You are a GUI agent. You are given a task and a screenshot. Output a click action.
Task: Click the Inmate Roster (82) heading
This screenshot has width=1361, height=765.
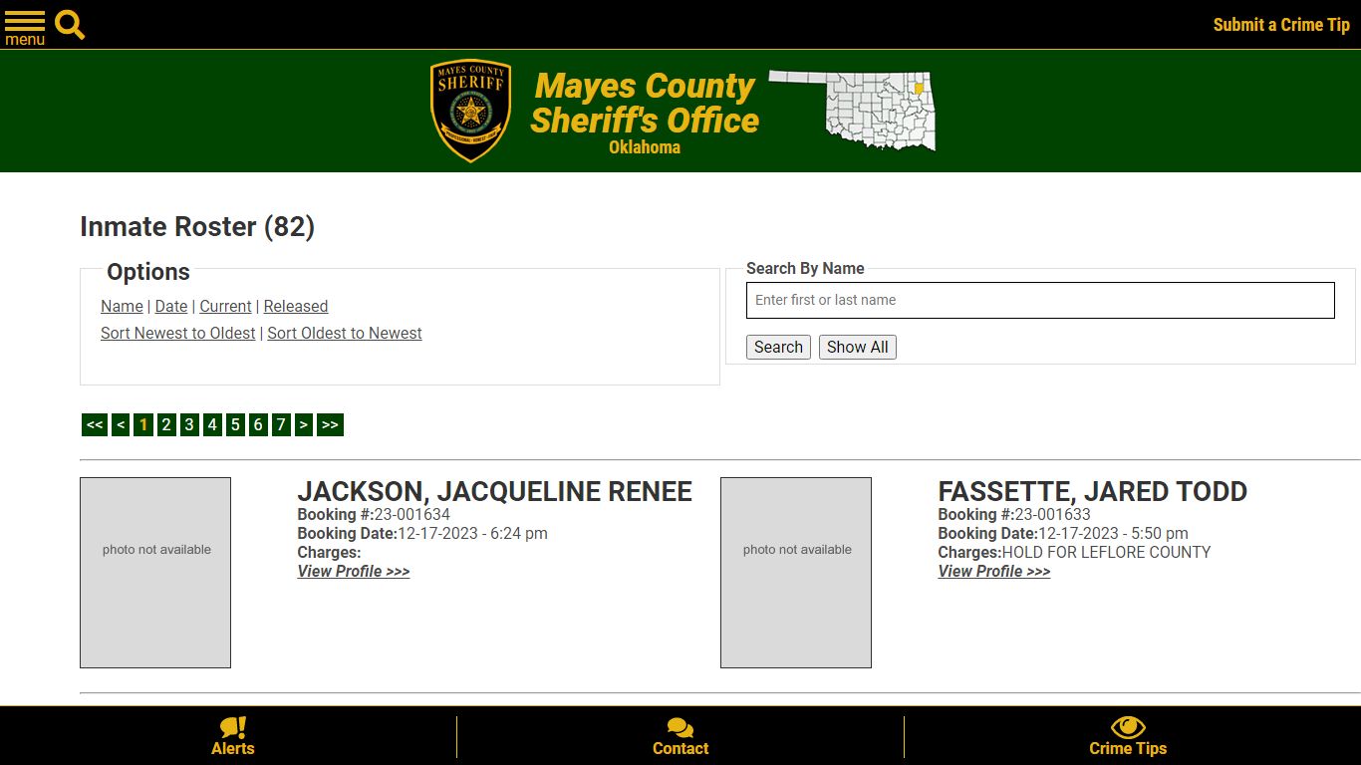[197, 226]
